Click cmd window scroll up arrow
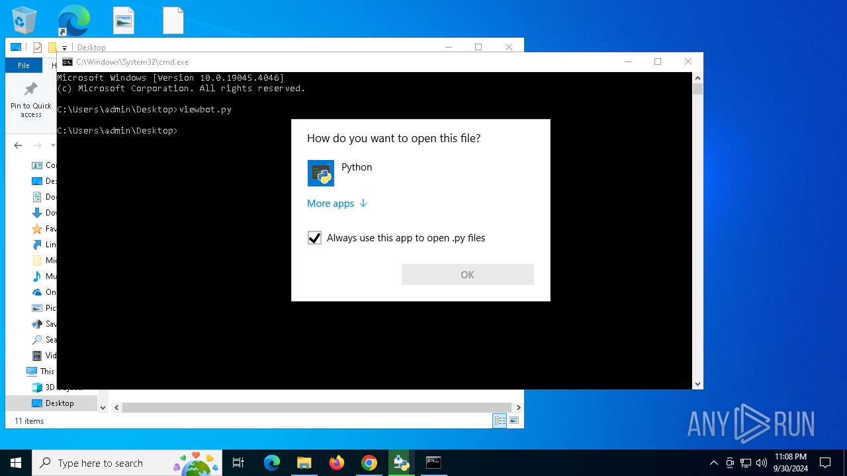This screenshot has width=847, height=476. point(697,78)
